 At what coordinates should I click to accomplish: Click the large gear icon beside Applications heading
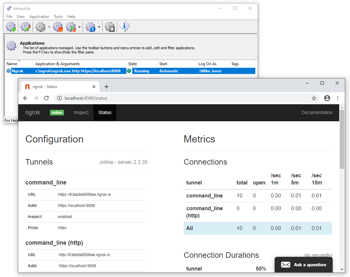(11, 46)
